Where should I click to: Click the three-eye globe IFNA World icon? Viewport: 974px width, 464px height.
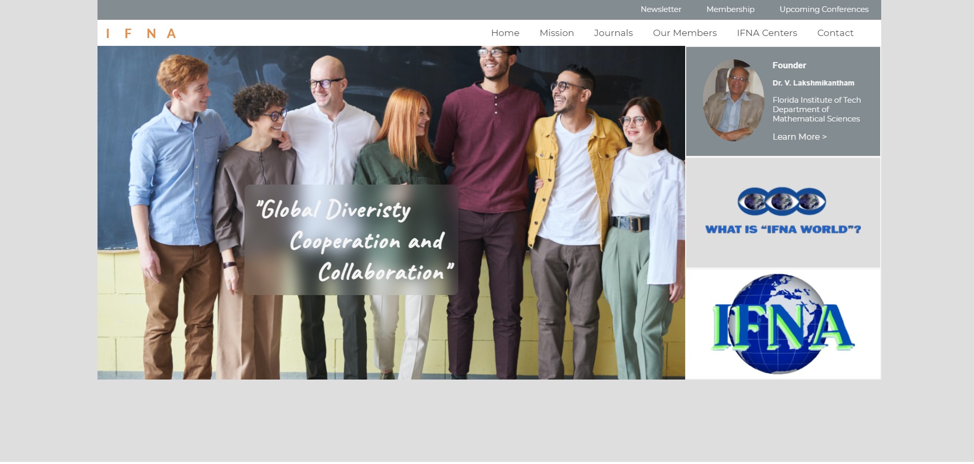[x=782, y=201]
